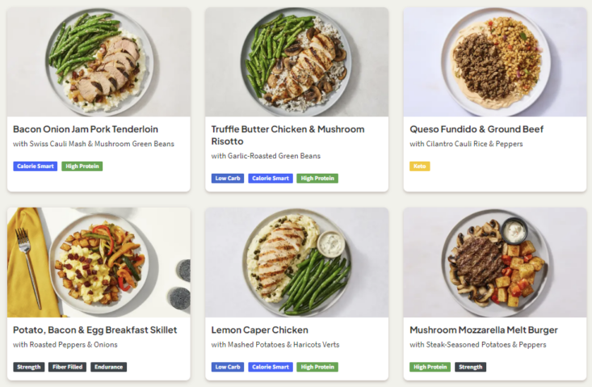This screenshot has width=592, height=387.
Task: Select Calorie Smart tag on Pork Tenderloin card
Action: pyautogui.click(x=35, y=166)
